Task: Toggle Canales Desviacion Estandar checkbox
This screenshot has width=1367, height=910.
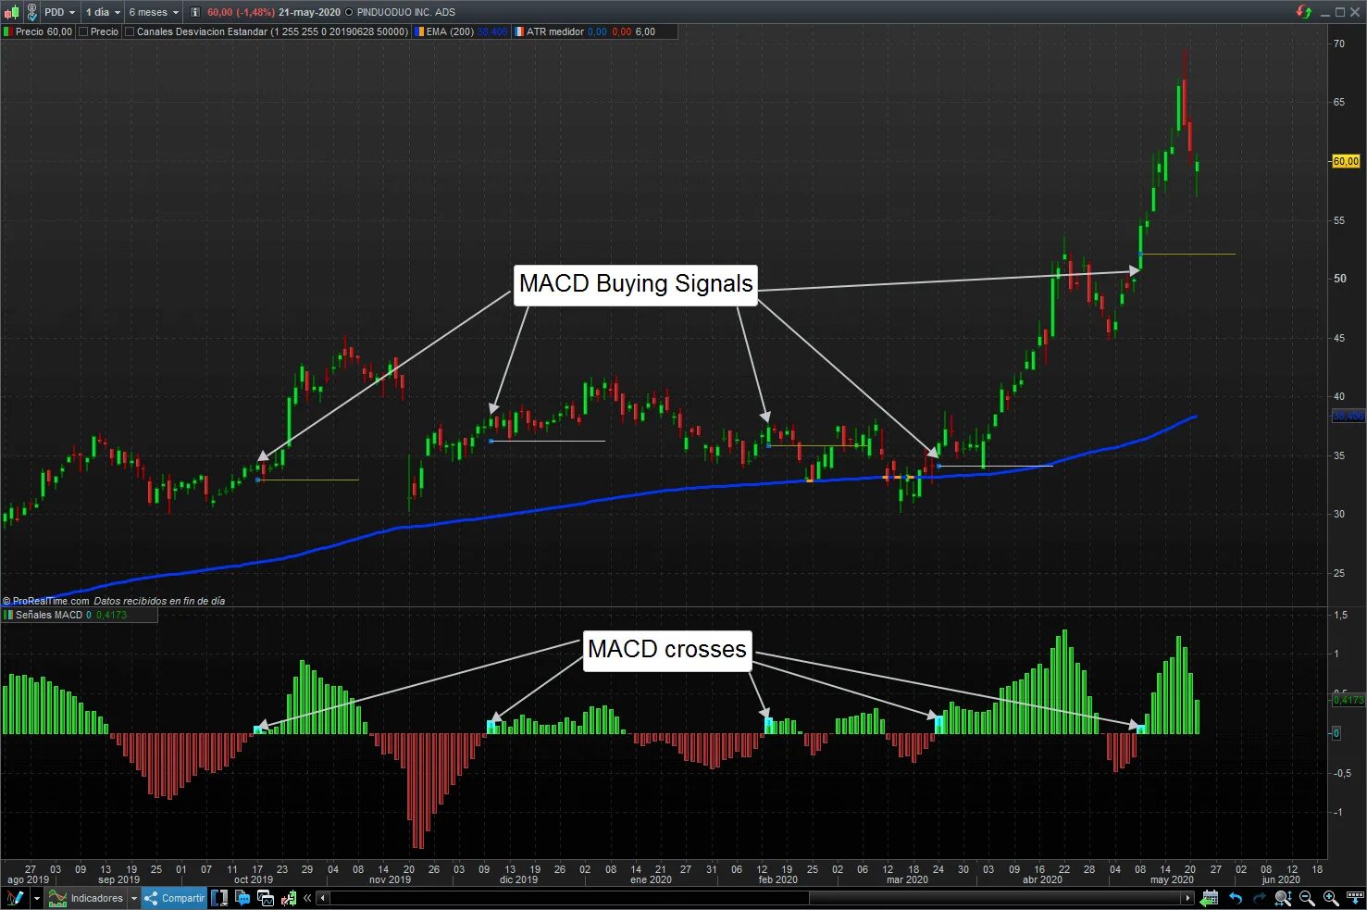Action: pyautogui.click(x=130, y=31)
